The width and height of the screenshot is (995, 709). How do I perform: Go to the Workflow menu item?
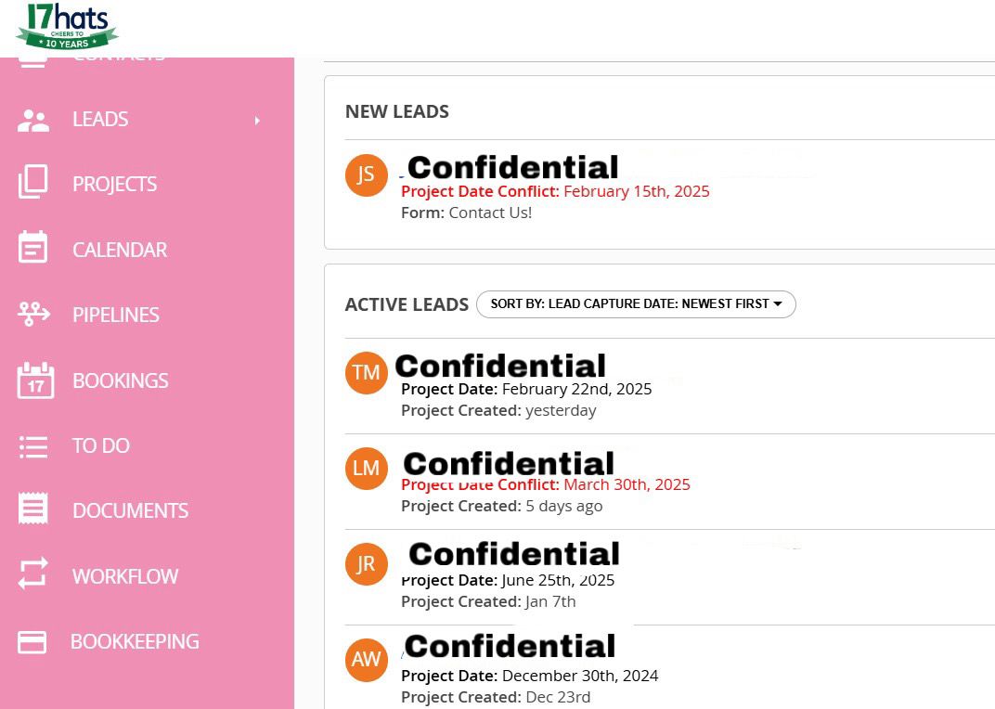125,576
